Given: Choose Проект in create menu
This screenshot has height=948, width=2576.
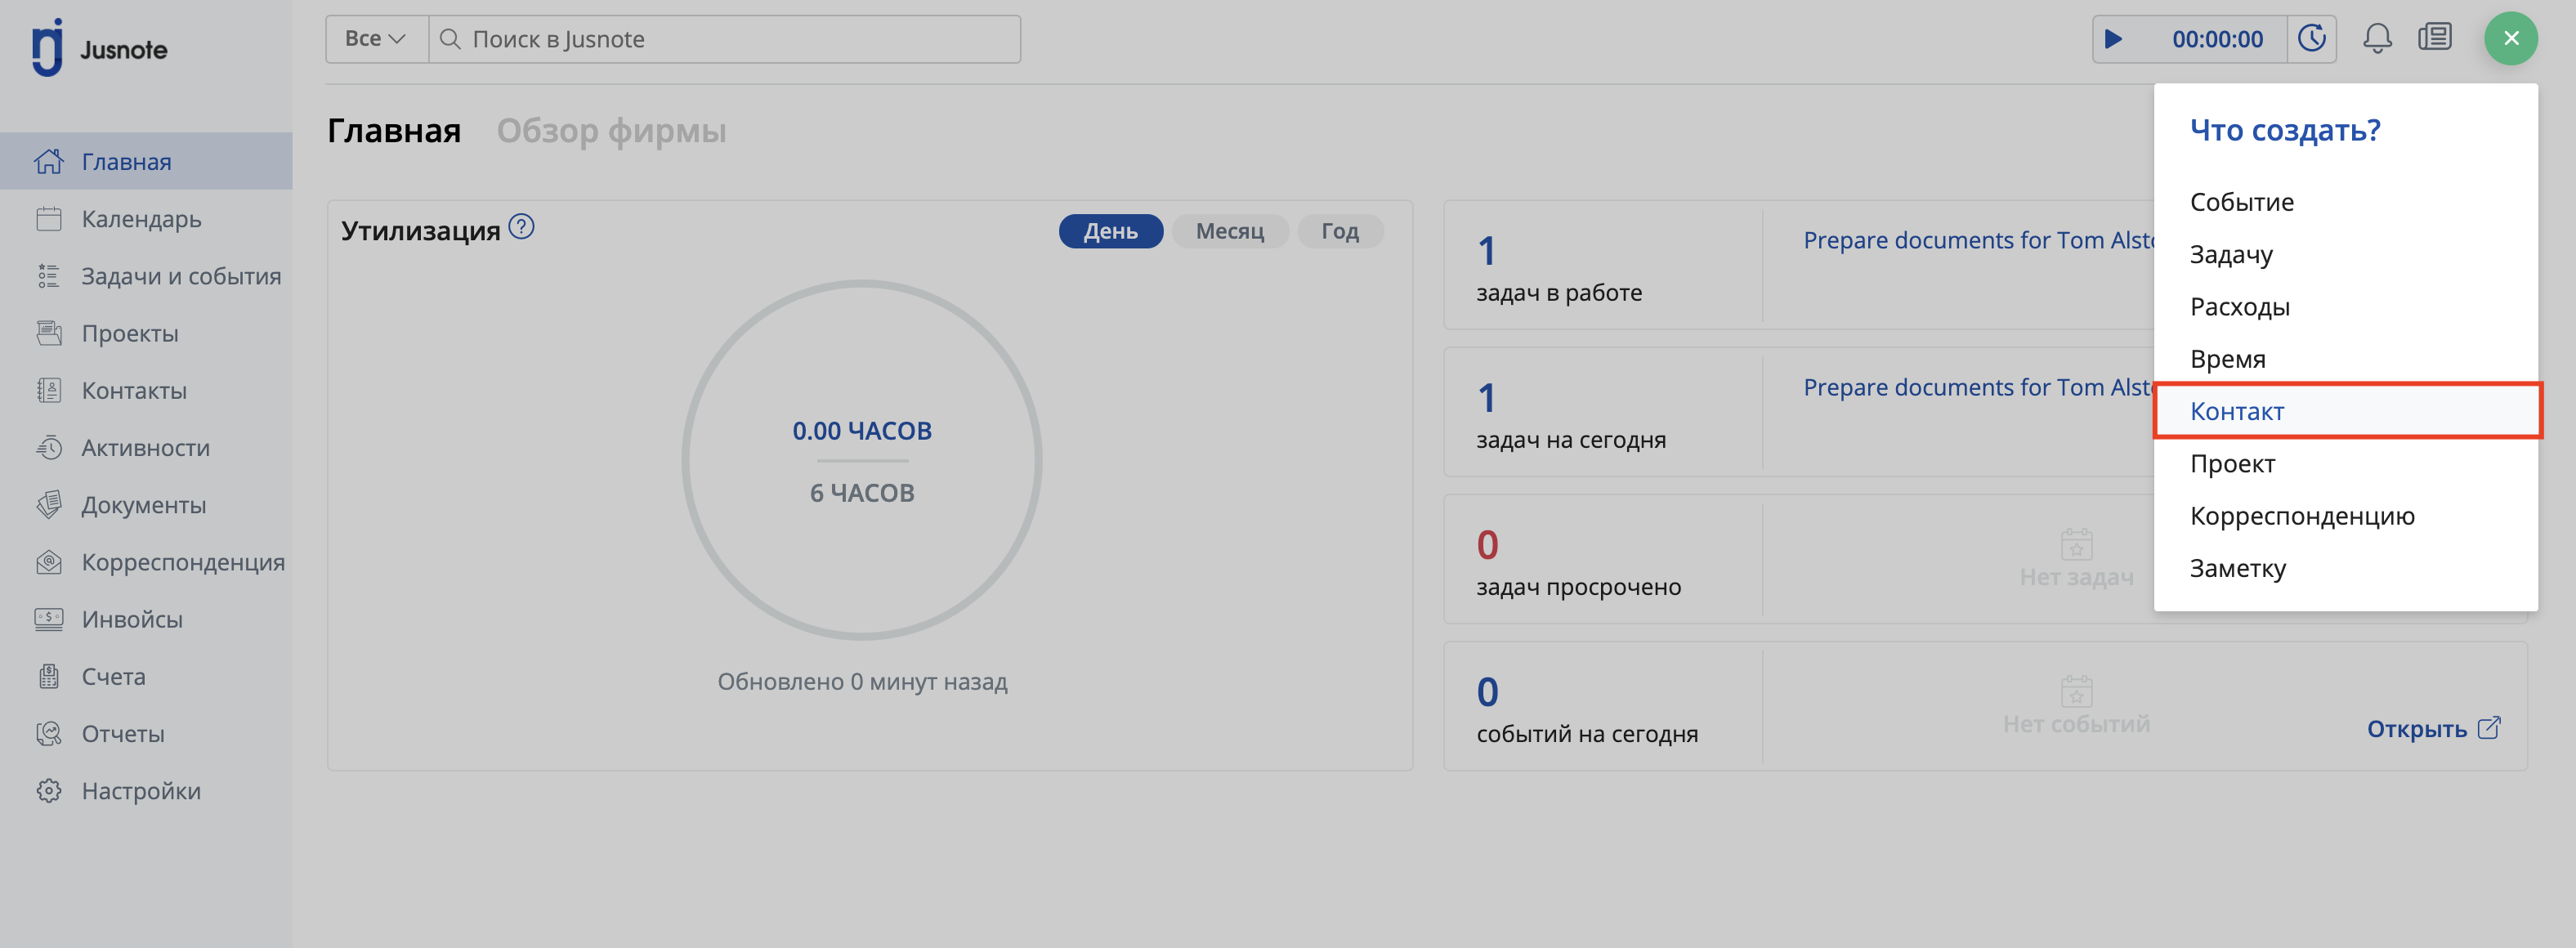Looking at the screenshot, I should click(2232, 464).
